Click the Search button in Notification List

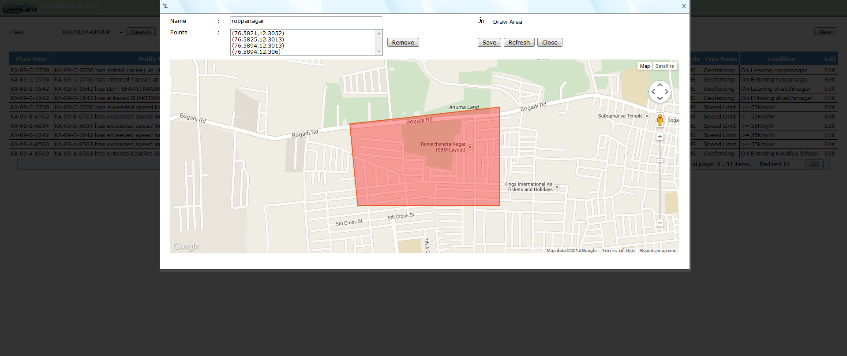(141, 32)
